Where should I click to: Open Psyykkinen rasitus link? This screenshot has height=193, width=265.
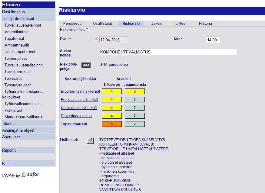point(76,116)
